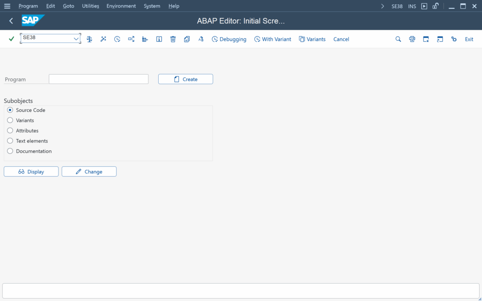Run the syntax check icon
Viewport: 482px width, 301px height.
[x=89, y=39]
